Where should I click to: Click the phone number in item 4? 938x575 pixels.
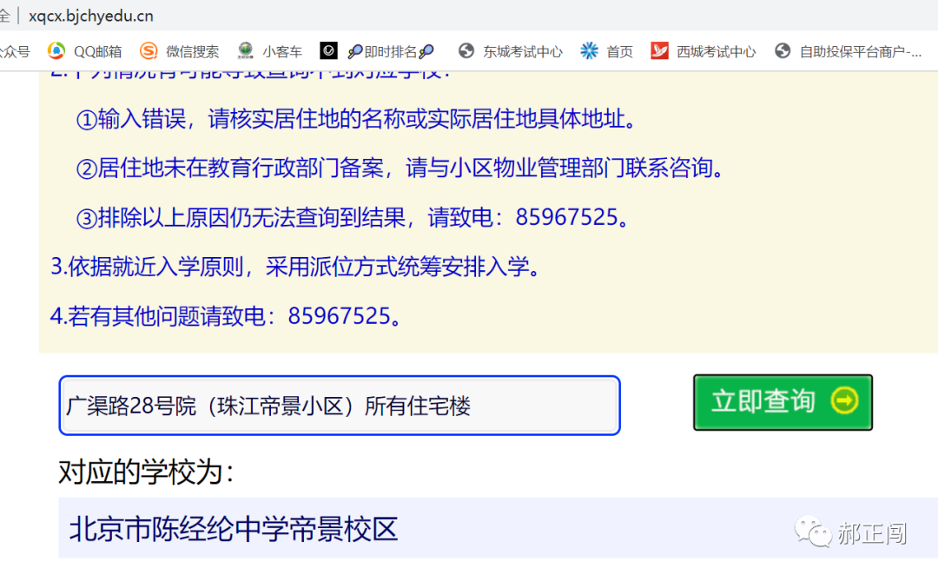340,316
